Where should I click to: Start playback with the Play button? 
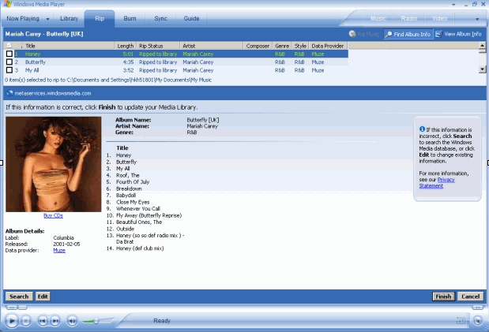tap(12, 321)
